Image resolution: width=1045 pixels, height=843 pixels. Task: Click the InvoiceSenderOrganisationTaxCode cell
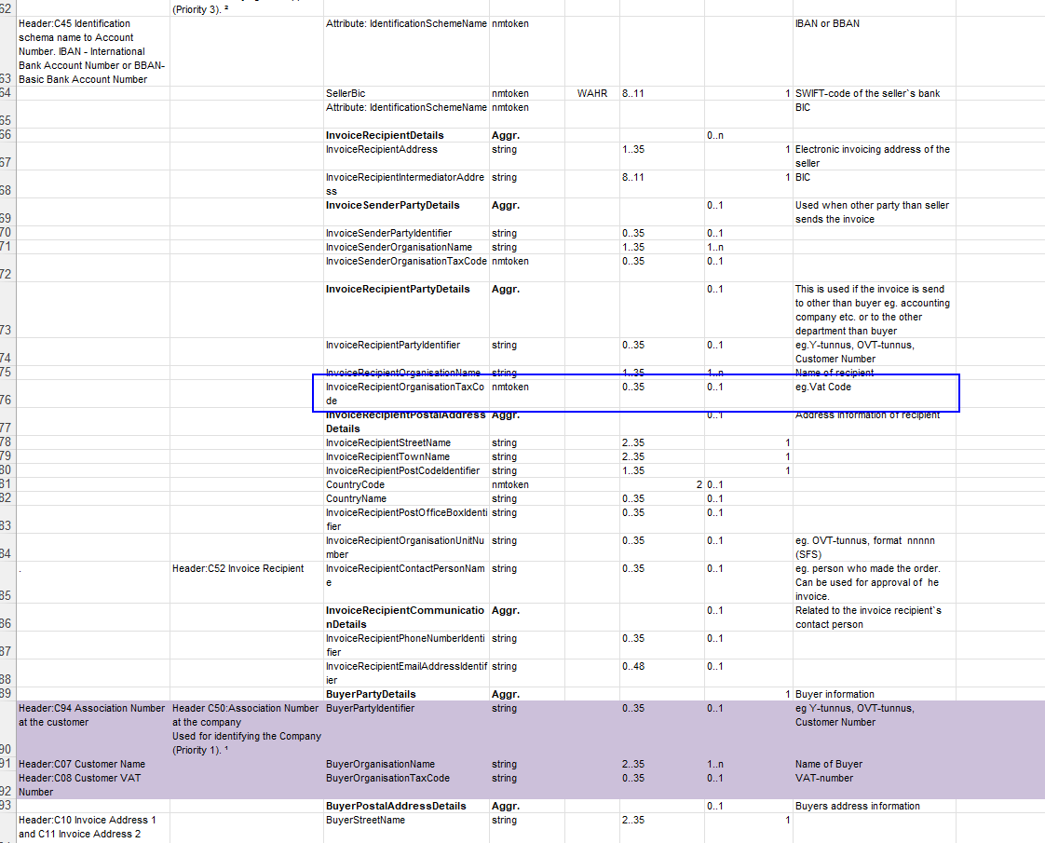point(406,268)
